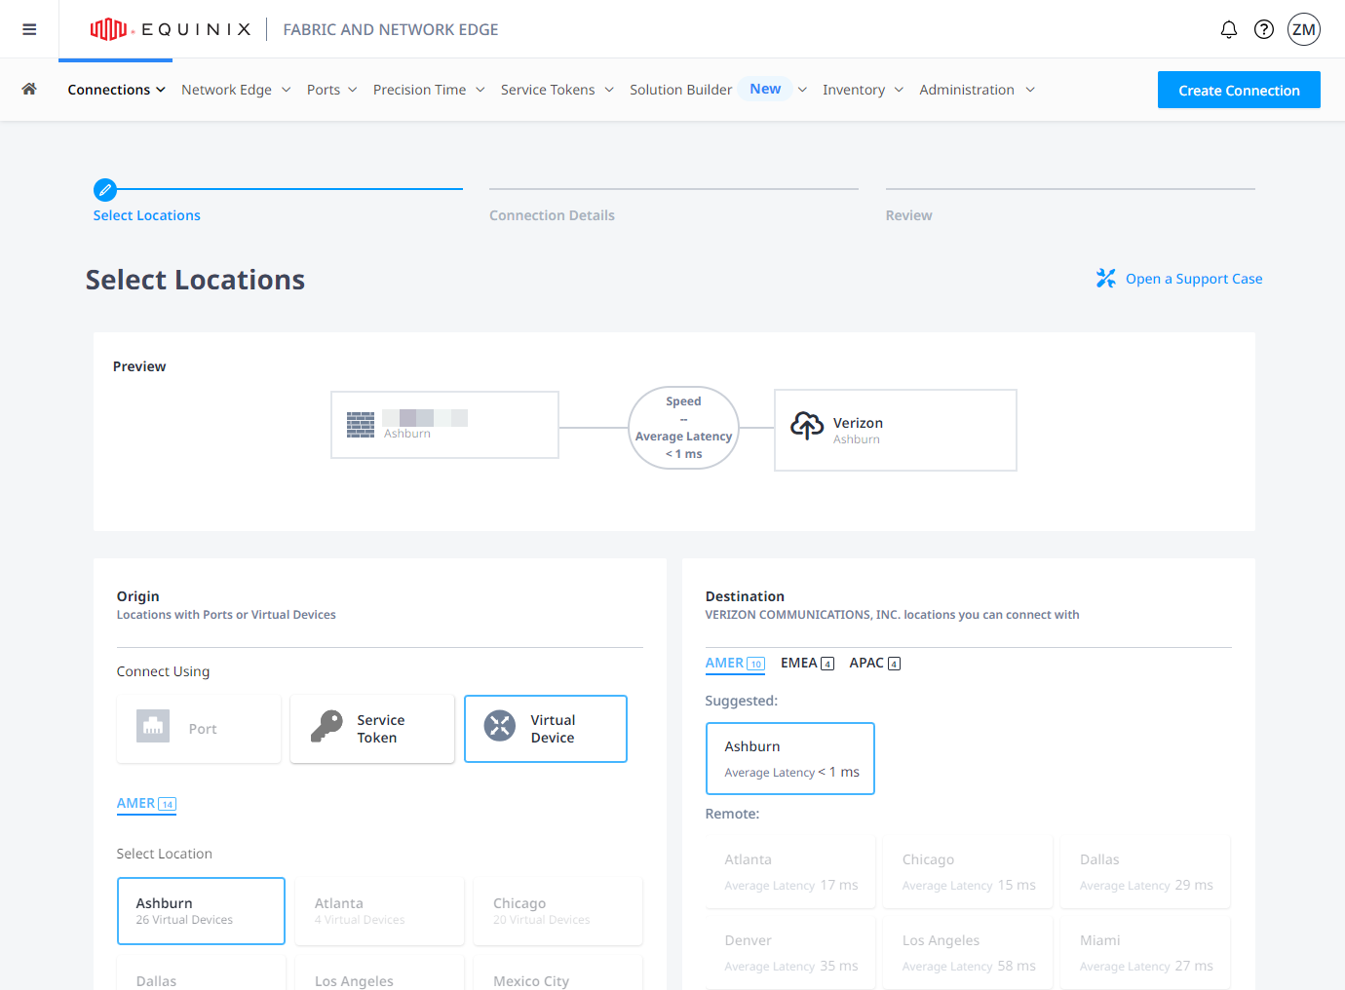Click the Verizon Ashburn preview box
The height and width of the screenshot is (990, 1345).
click(895, 430)
